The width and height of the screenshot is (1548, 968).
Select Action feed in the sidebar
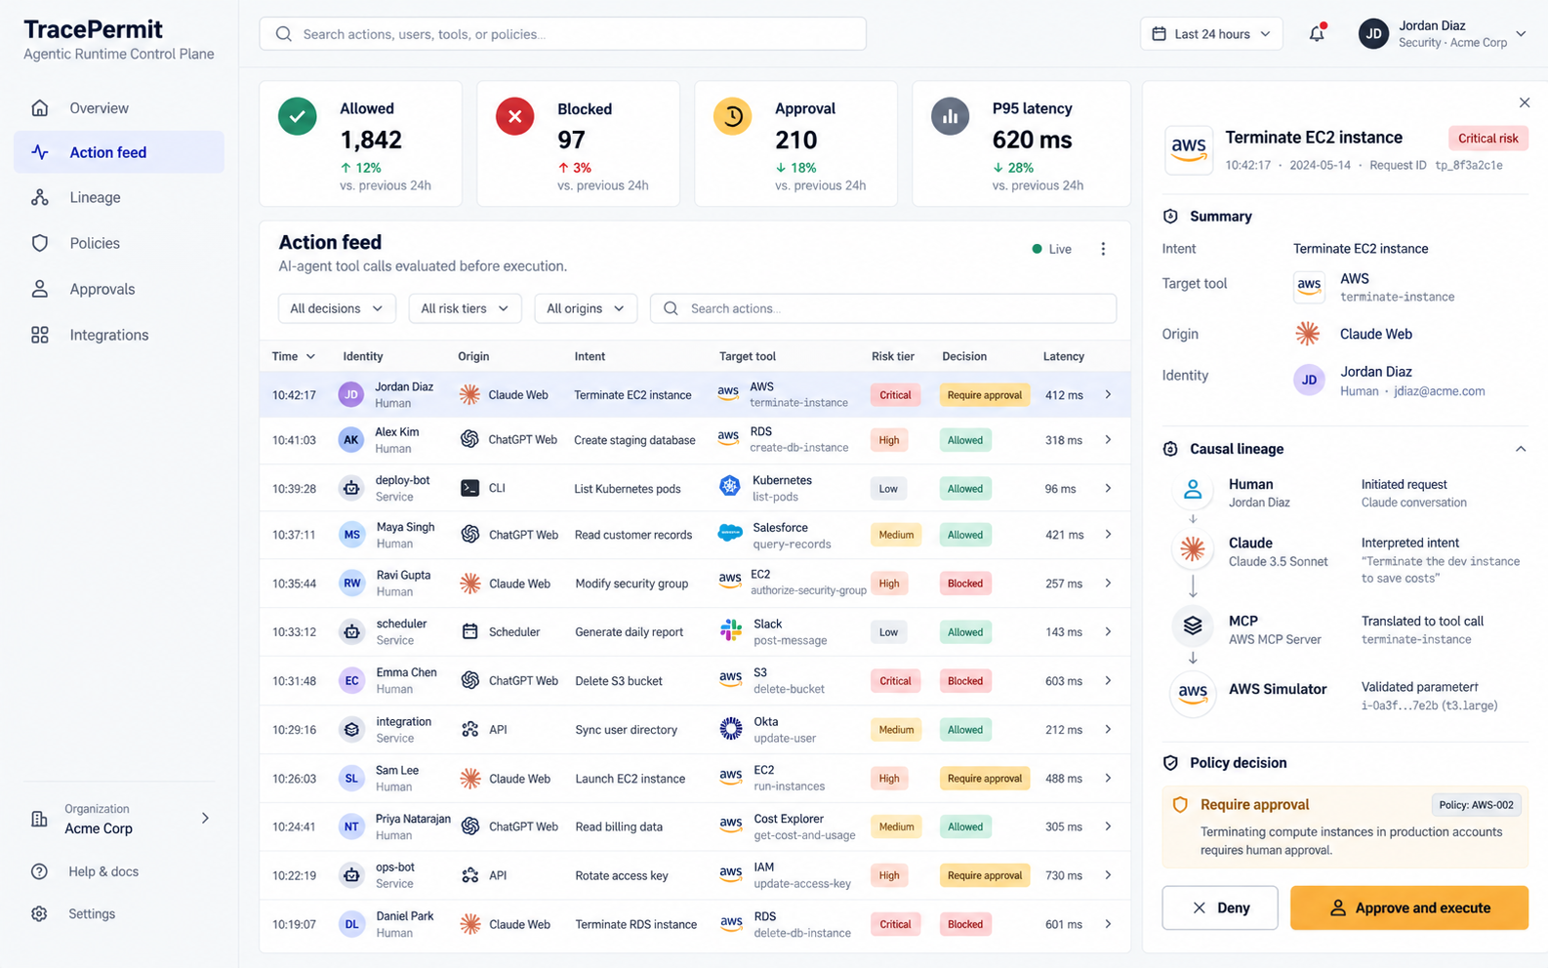(x=119, y=152)
